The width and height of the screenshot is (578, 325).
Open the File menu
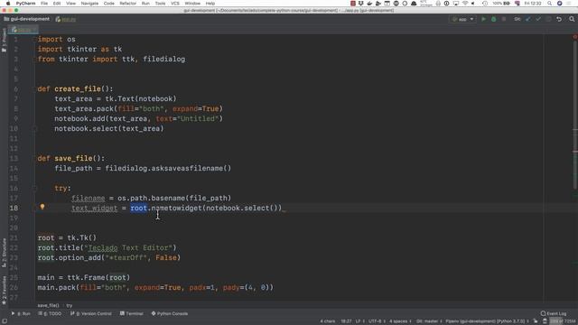coord(44,4)
